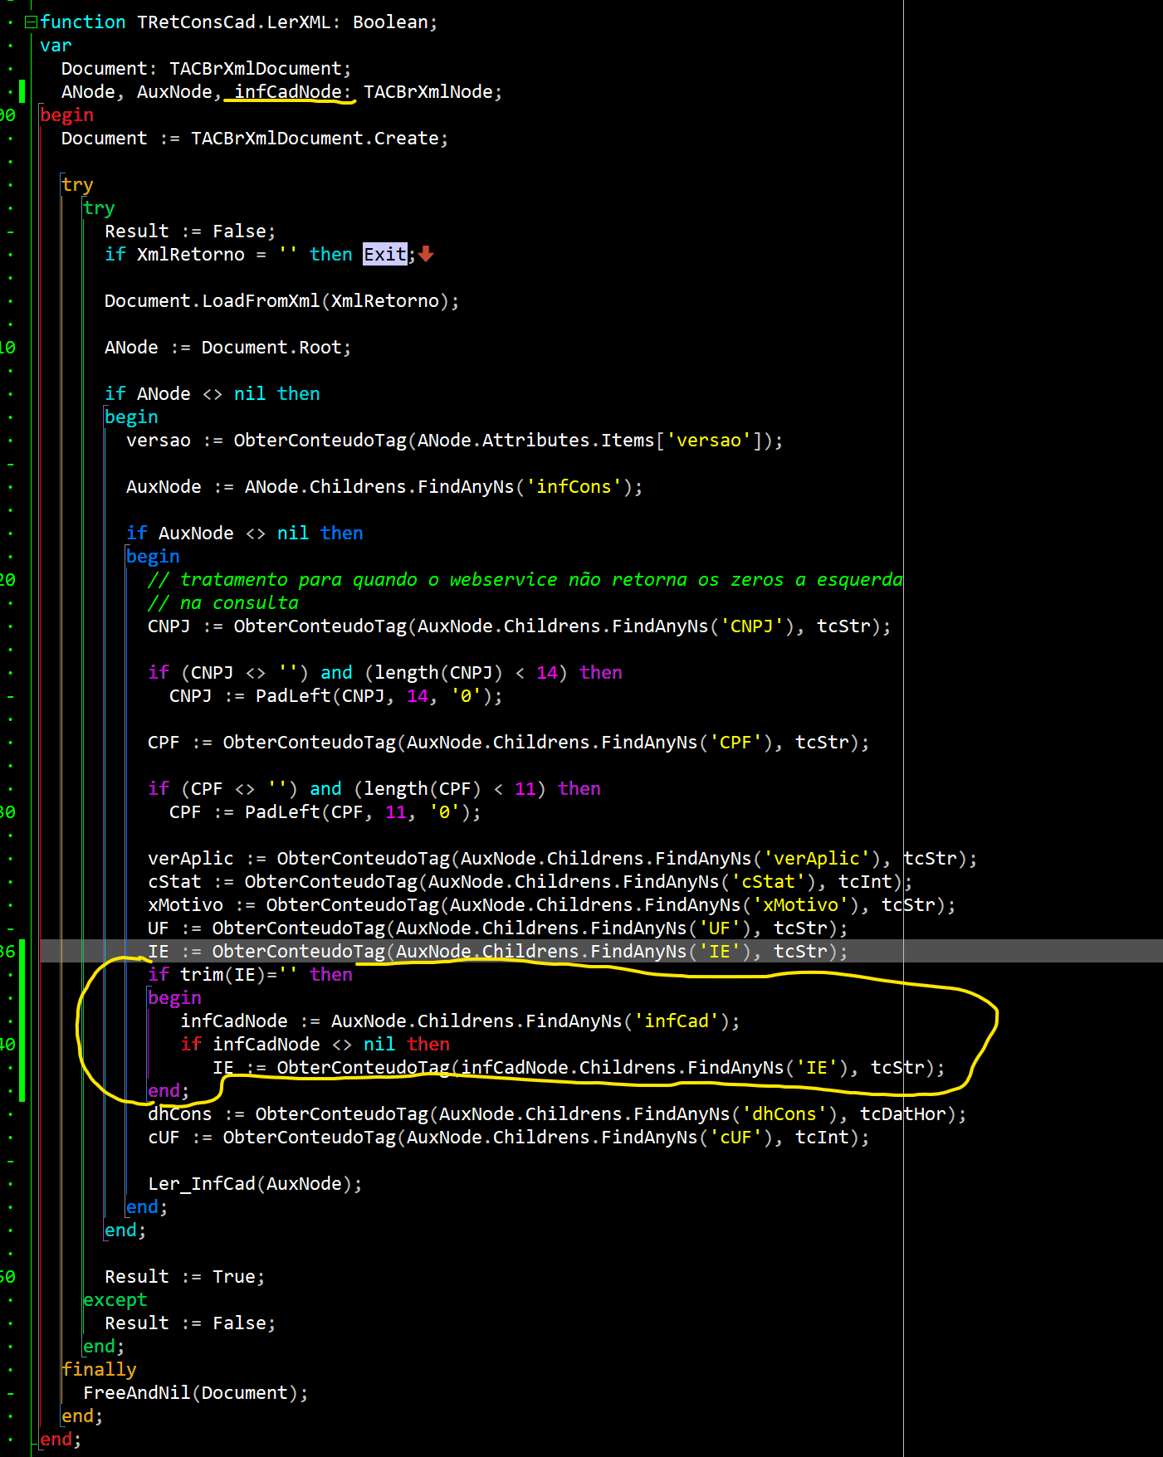The height and width of the screenshot is (1457, 1163).
Task: Click the 'verAplic' string literal
Action: click(817, 859)
